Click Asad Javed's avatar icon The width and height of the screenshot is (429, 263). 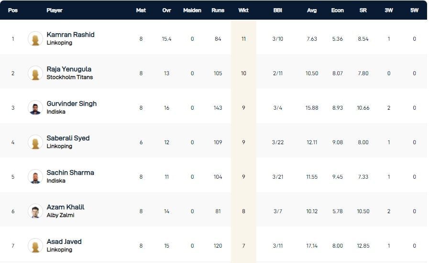[x=35, y=246]
